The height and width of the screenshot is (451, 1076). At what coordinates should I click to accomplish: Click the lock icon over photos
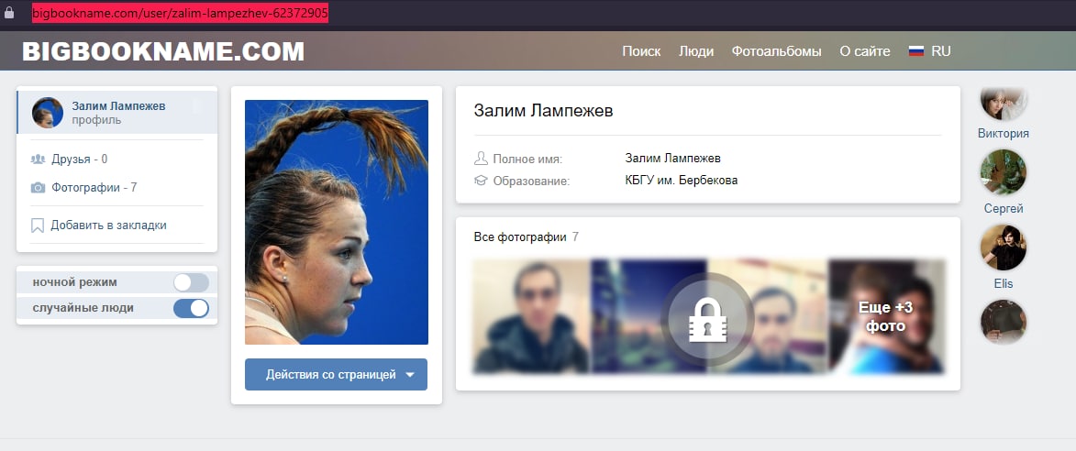tap(707, 319)
